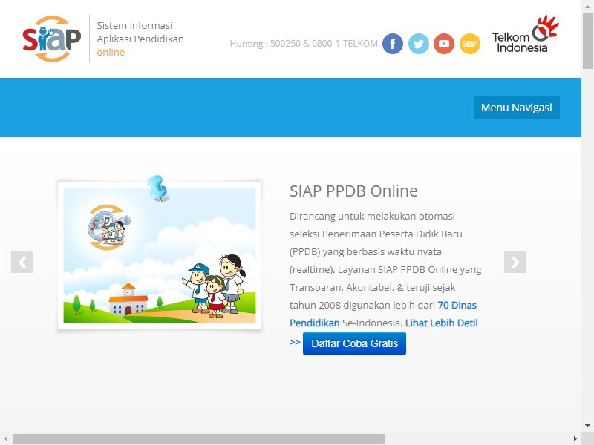Open the 70 Dinas Pendidikan link
594x445 pixels.
coord(457,306)
